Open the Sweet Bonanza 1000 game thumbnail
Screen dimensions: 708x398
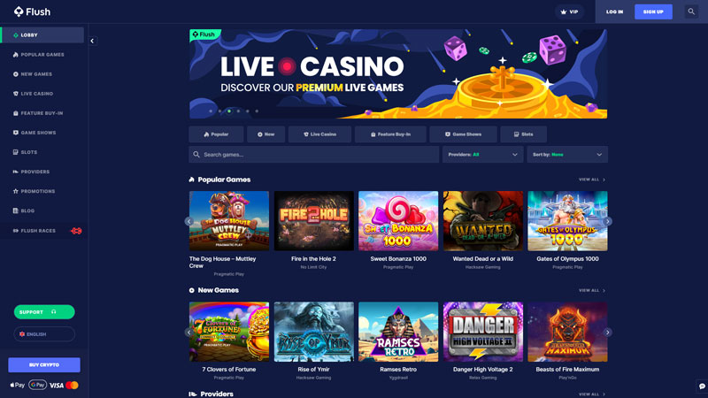[x=398, y=220]
